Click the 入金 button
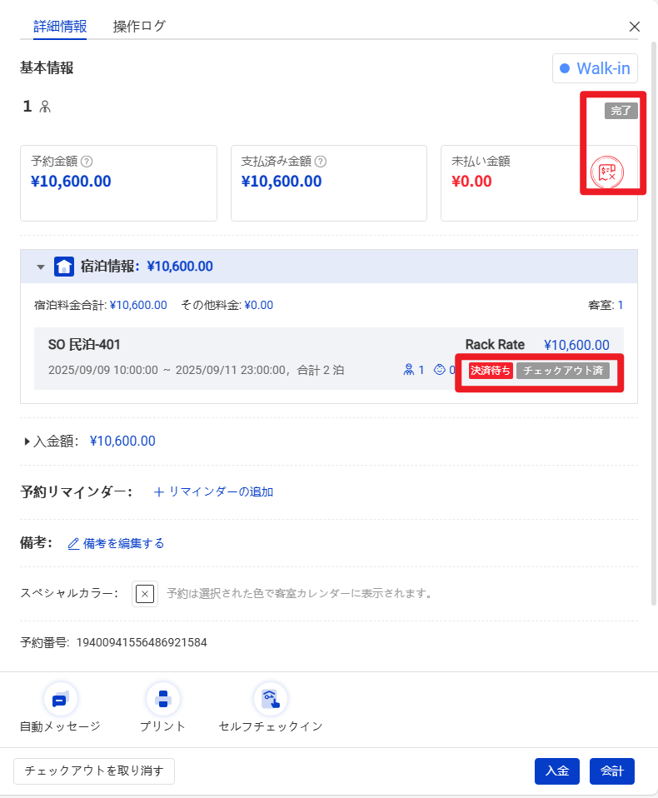Viewport: 658px width, 798px height. pos(556,771)
